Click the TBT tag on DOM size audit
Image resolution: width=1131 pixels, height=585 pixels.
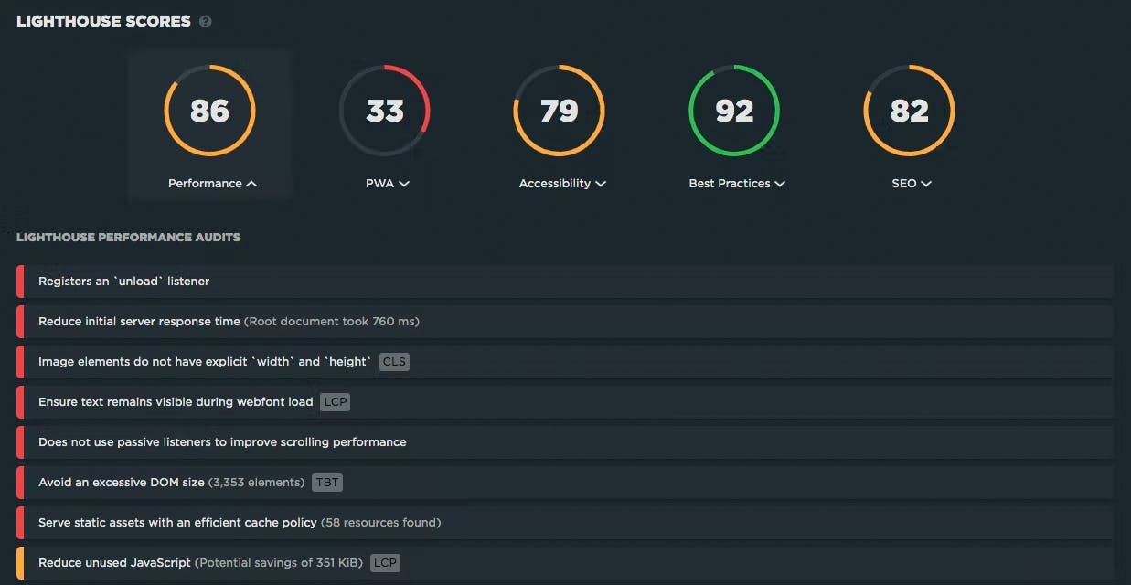click(x=327, y=483)
